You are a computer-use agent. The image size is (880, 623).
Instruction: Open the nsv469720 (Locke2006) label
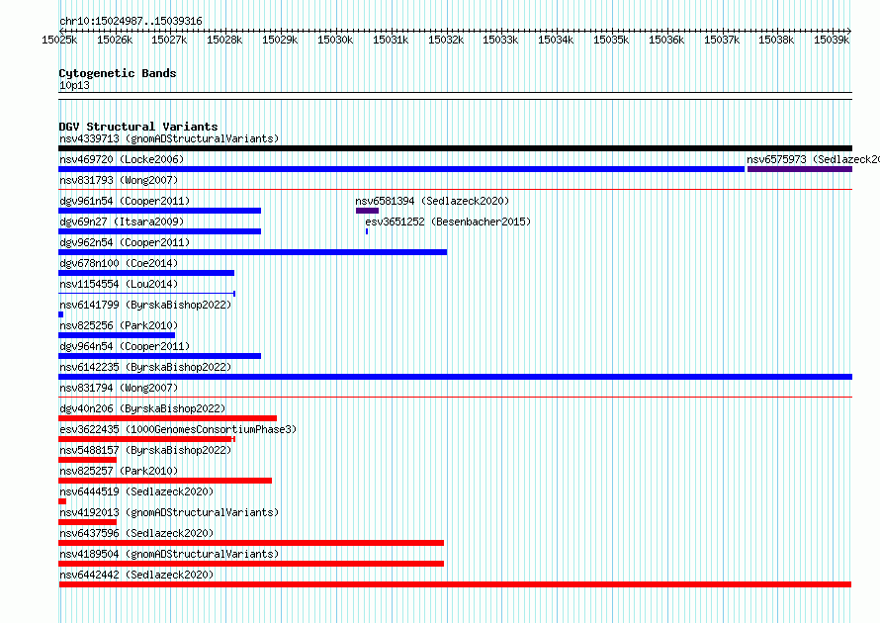tap(122, 159)
